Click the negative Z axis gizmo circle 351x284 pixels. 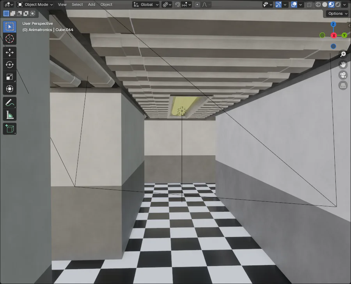click(x=333, y=46)
